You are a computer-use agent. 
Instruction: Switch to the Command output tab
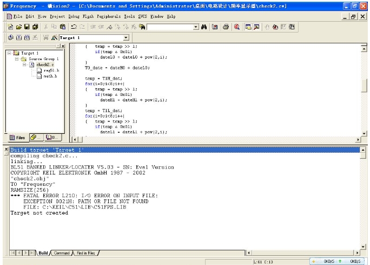pos(61,253)
